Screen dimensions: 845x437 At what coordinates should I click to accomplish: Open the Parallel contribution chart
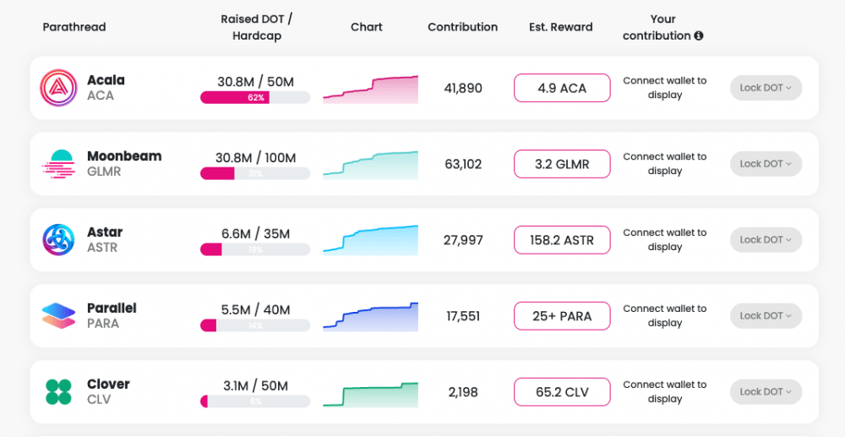(x=371, y=317)
